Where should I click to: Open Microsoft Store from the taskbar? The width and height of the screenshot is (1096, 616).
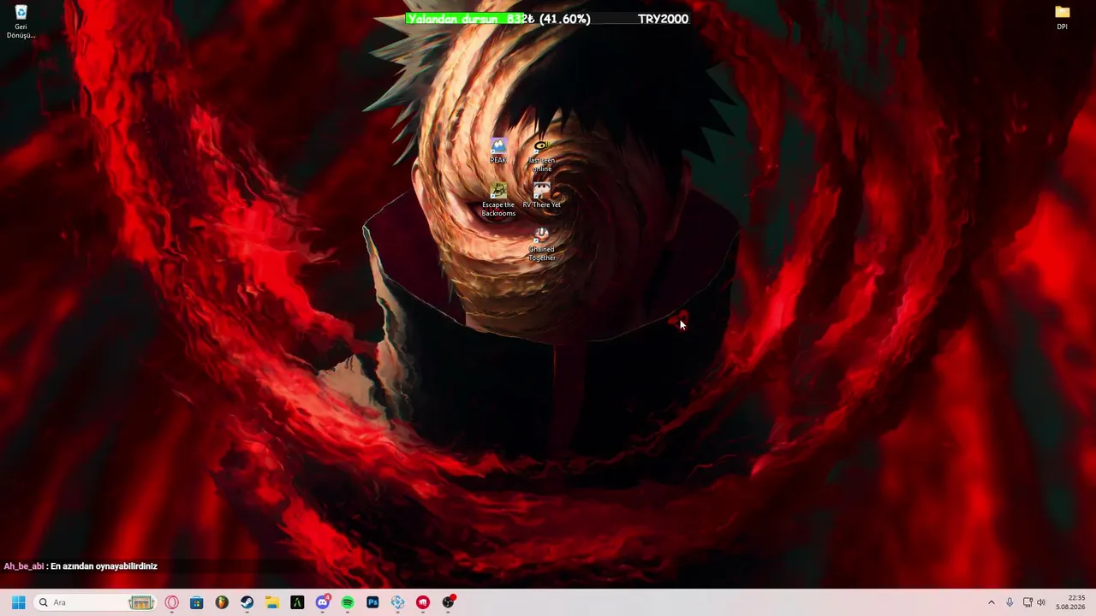pos(197,602)
